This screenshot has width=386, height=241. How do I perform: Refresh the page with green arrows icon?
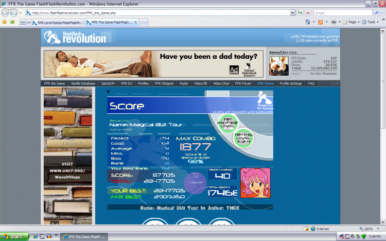point(300,13)
